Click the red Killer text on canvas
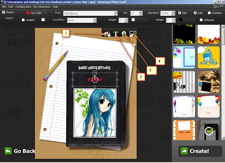This screenshot has height=163, width=225. pos(95,80)
